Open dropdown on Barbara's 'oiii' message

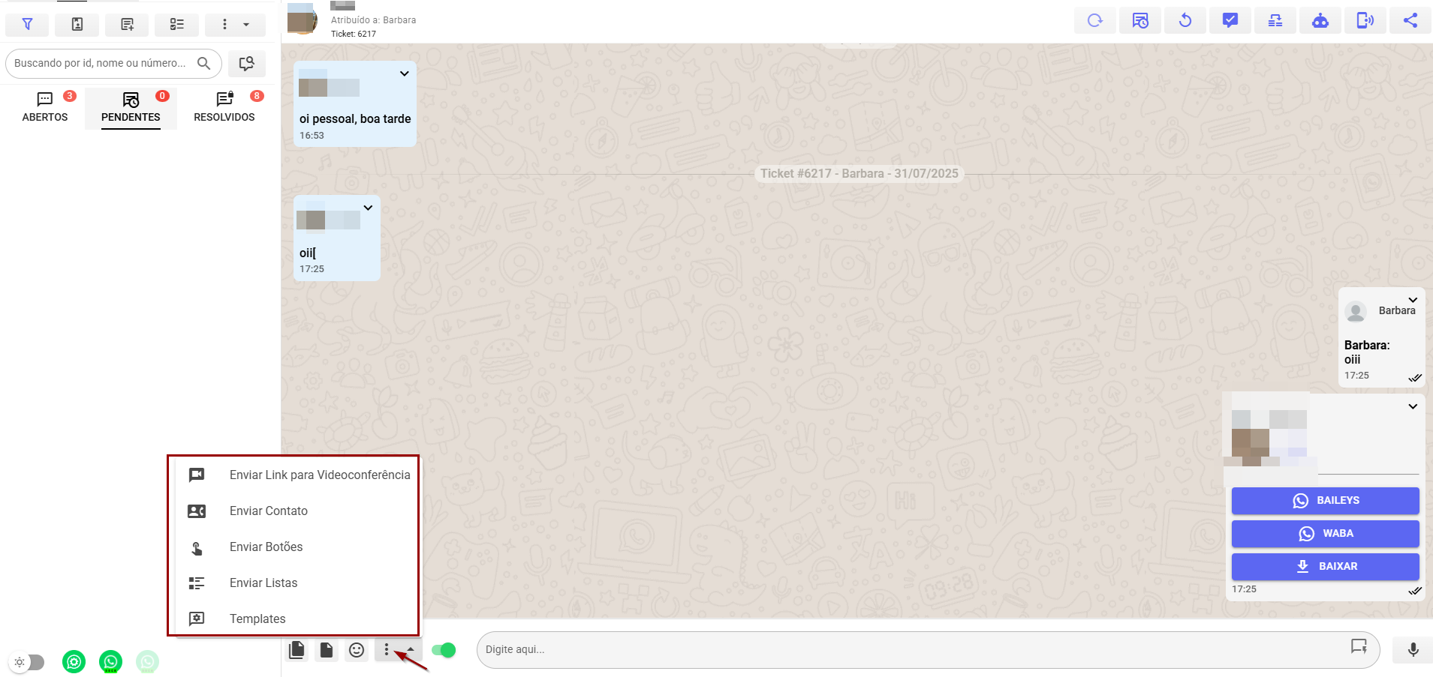coord(1413,300)
